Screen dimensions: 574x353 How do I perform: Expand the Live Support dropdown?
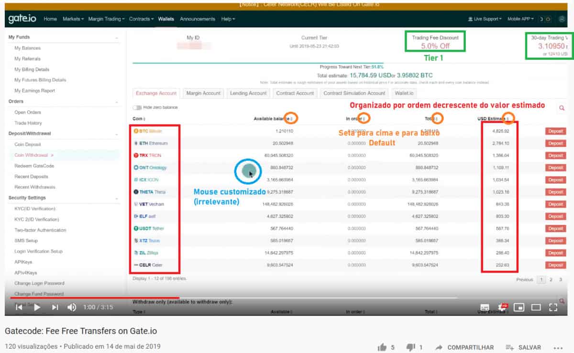485,19
